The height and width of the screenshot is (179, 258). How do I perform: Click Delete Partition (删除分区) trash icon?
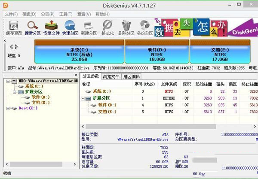point(126,28)
